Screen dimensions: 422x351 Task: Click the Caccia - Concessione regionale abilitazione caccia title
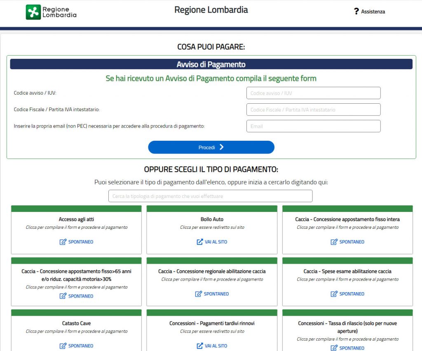pos(212,271)
